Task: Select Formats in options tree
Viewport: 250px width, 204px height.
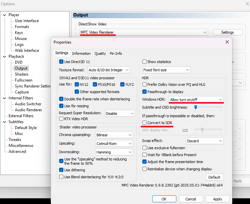Action: coord(22,27)
